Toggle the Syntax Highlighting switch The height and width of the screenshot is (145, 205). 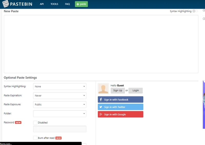tap(195, 11)
